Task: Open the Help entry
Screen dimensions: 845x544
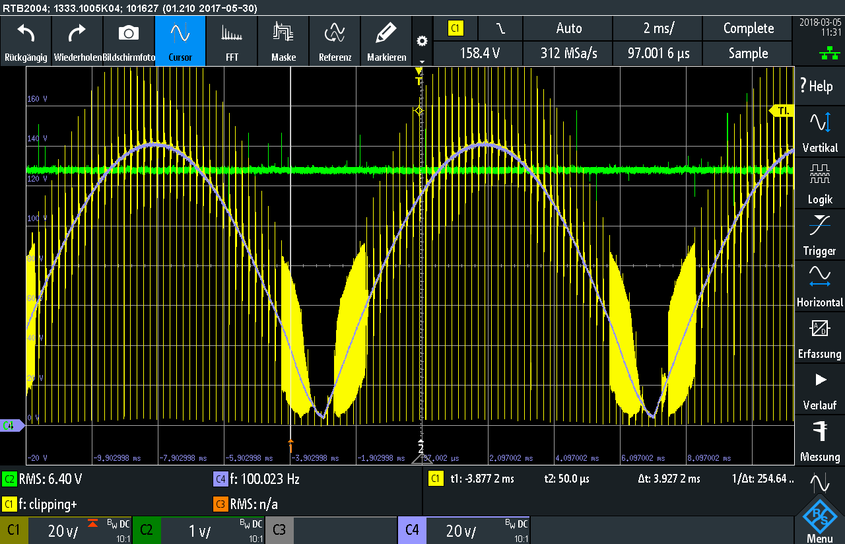Action: click(x=819, y=86)
